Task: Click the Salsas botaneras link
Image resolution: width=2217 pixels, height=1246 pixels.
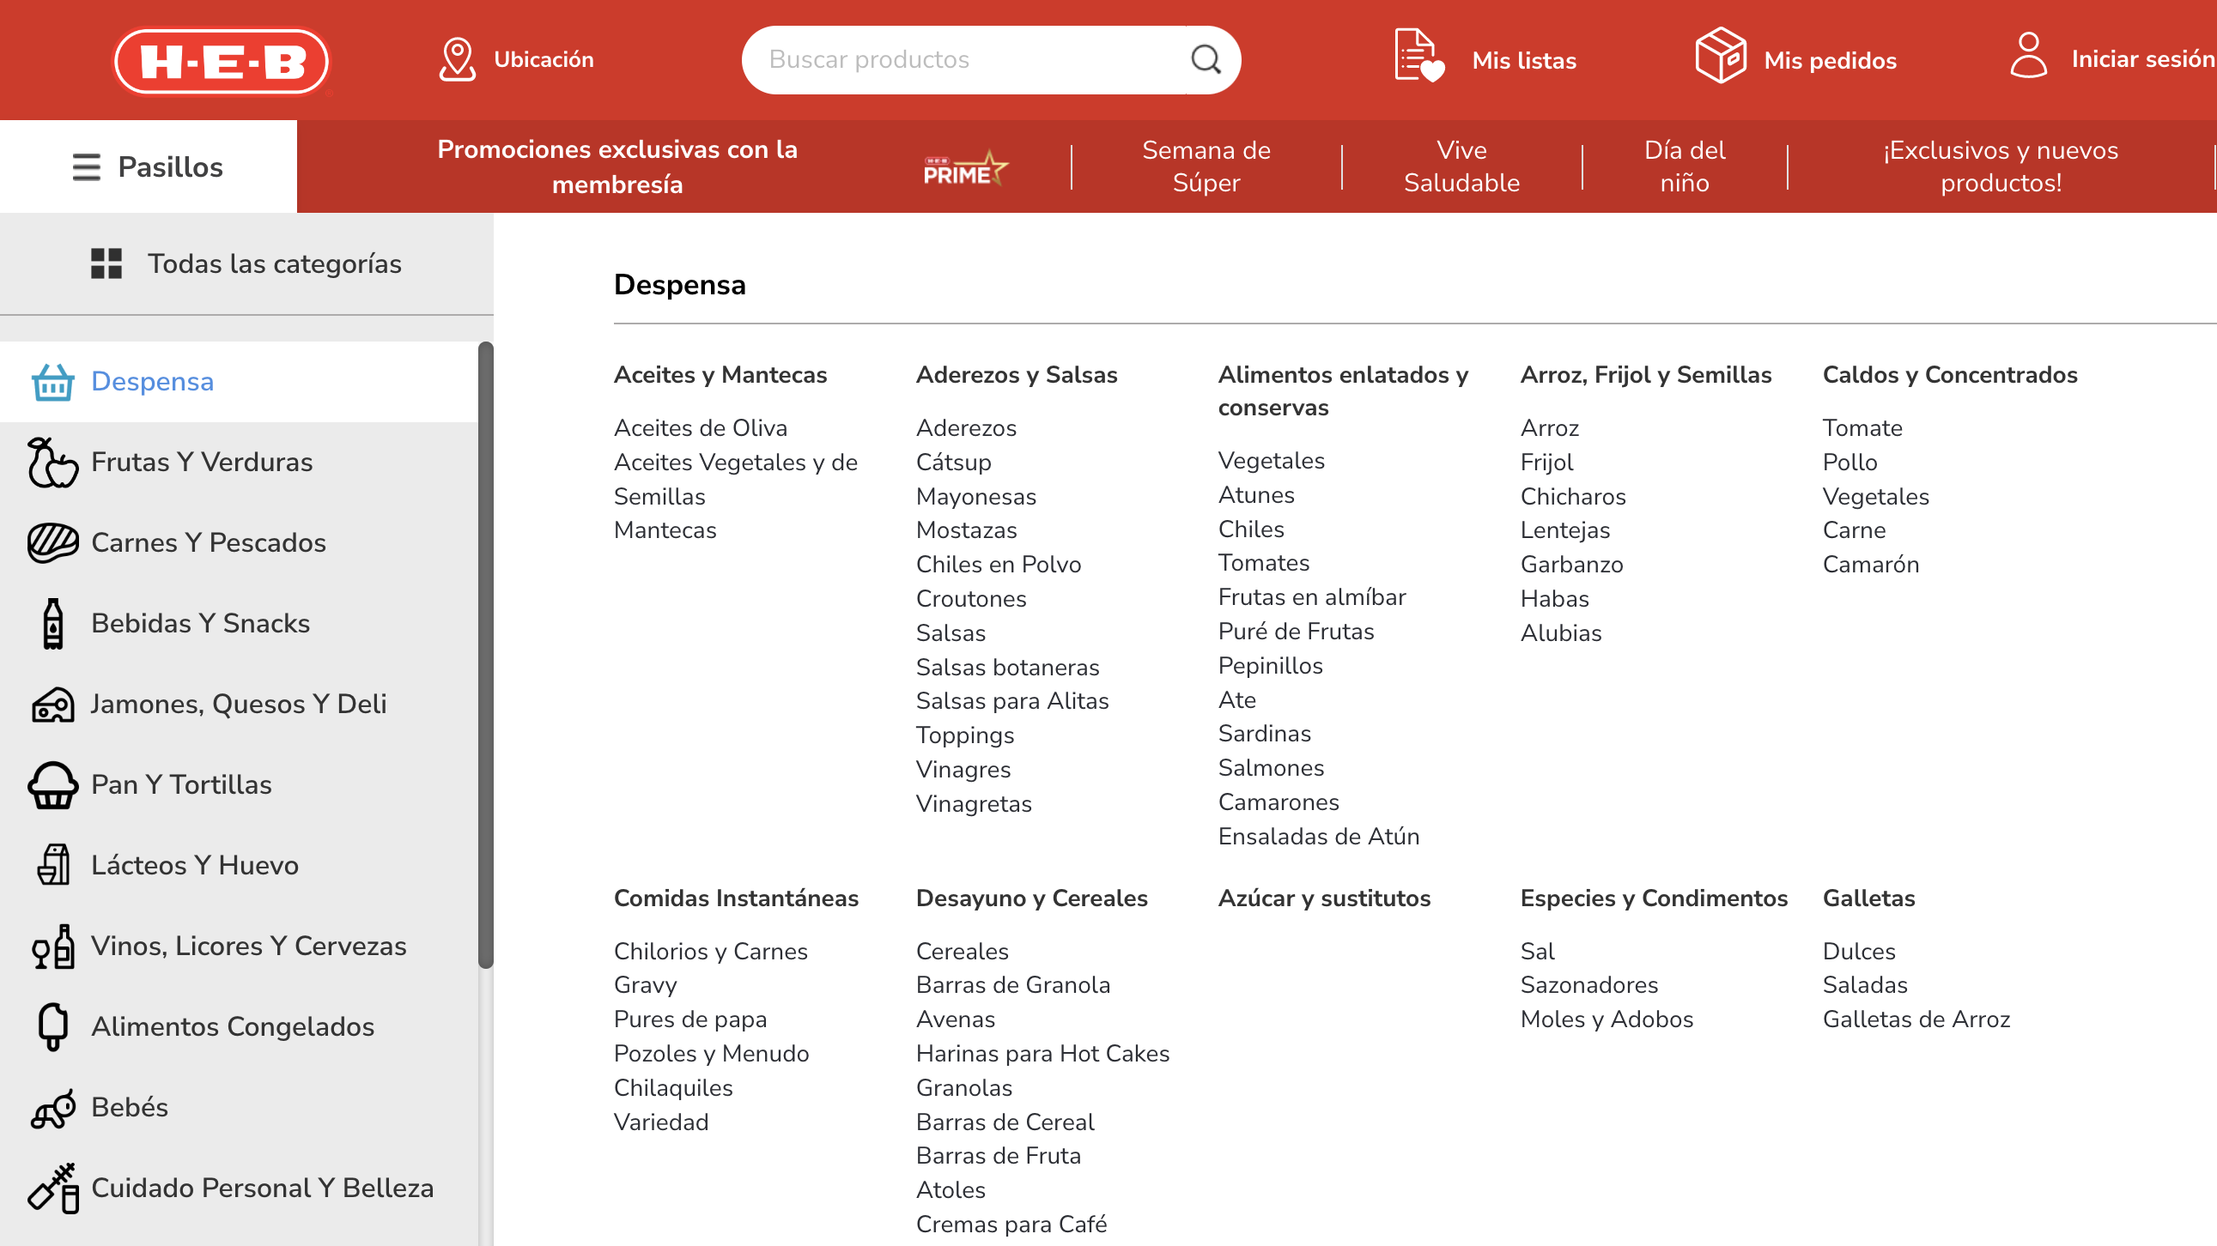Action: point(1007,668)
